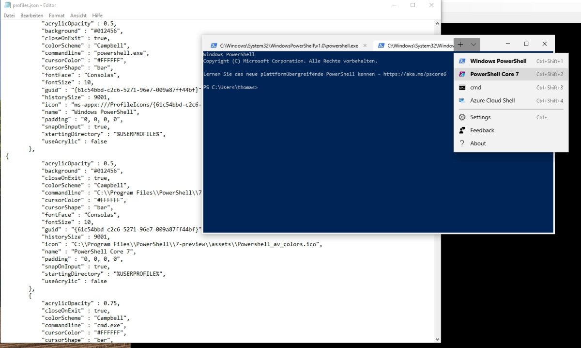Open the Ansicht menu
This screenshot has width=581, height=348.
click(x=78, y=16)
